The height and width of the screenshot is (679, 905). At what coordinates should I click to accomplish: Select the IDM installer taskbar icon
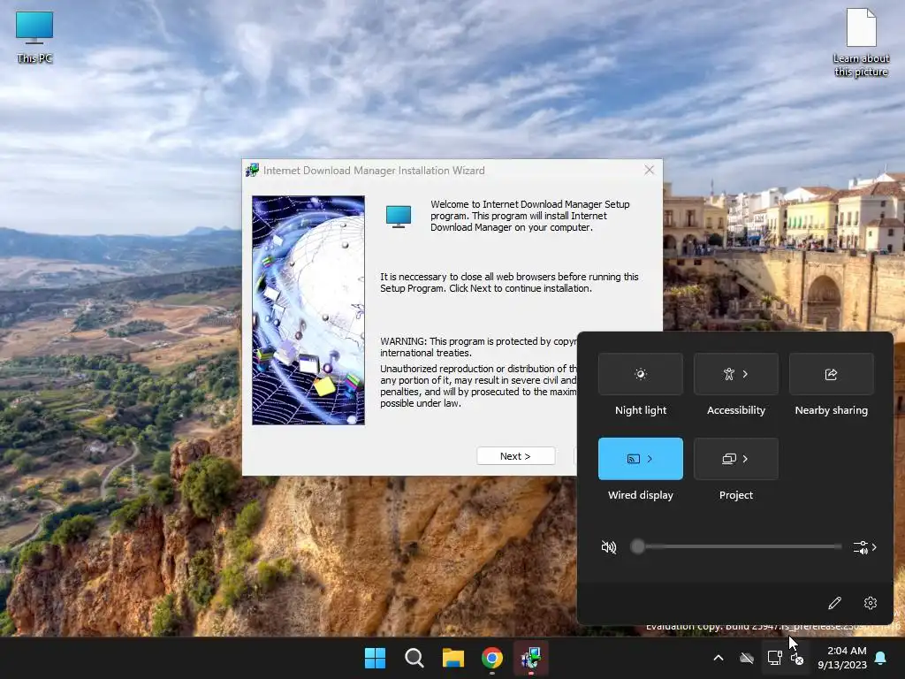531,658
